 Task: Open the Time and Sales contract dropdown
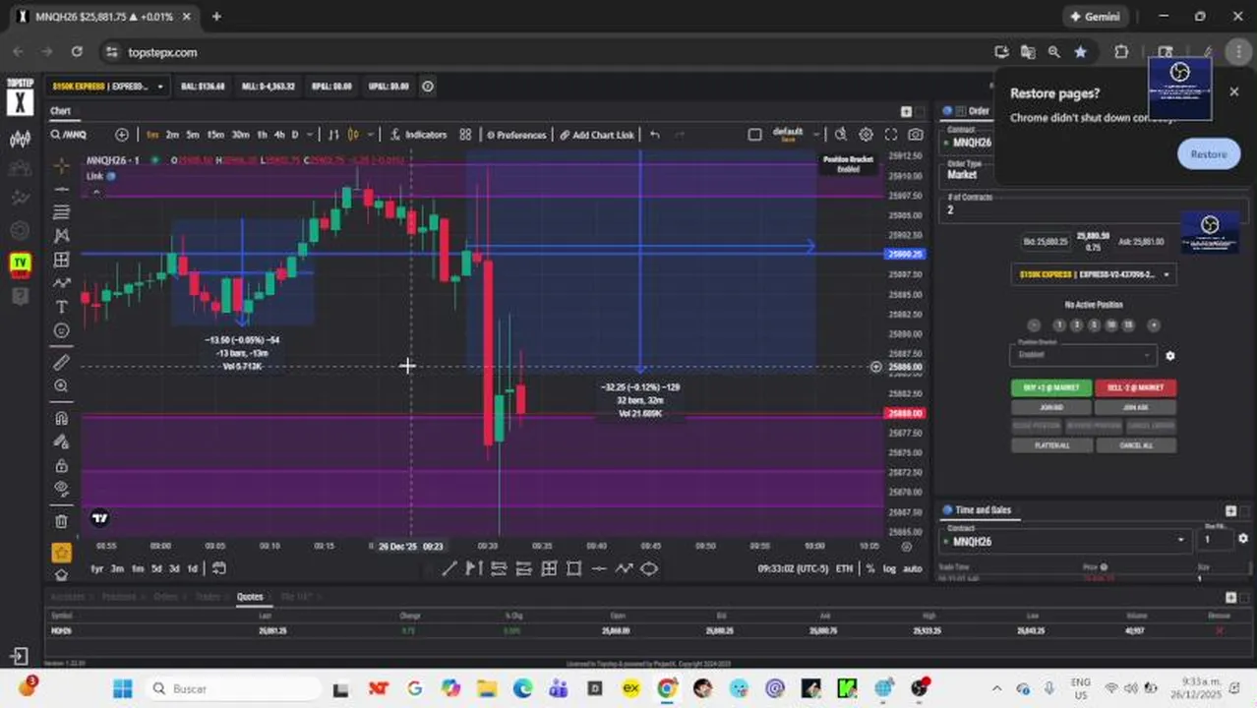[x=1065, y=541]
